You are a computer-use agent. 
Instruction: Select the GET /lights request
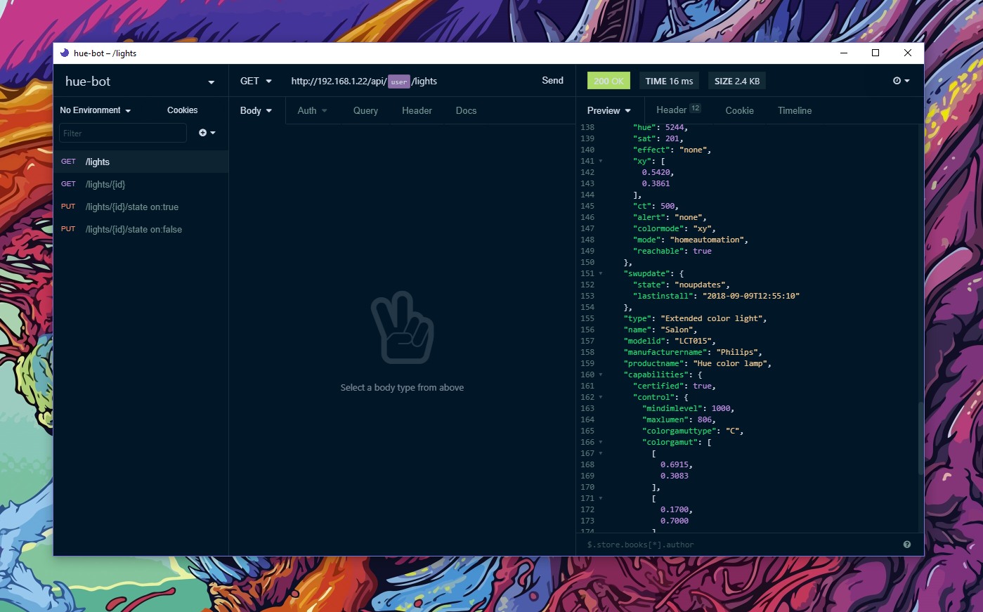[x=141, y=162]
